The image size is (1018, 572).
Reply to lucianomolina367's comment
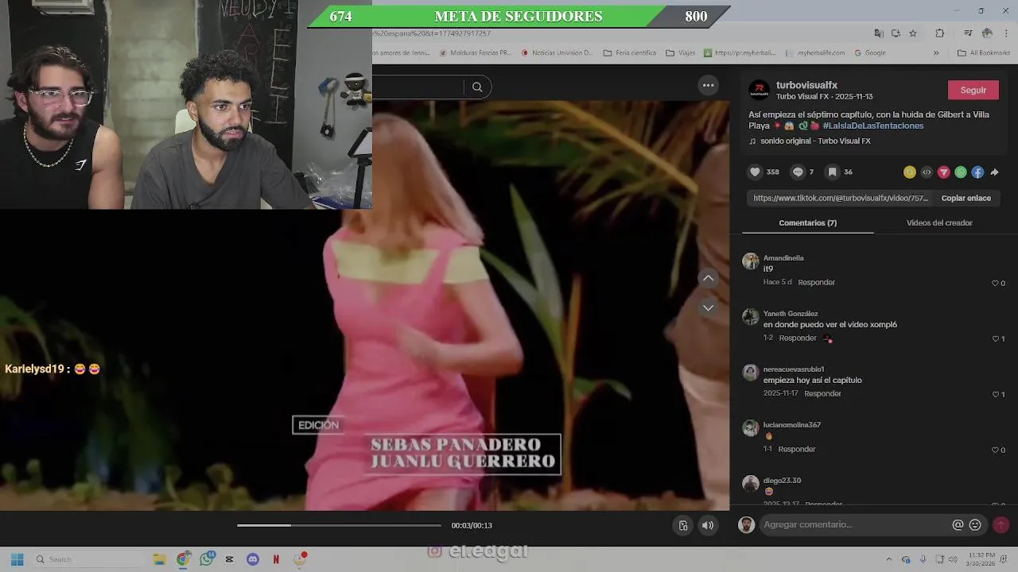click(797, 449)
